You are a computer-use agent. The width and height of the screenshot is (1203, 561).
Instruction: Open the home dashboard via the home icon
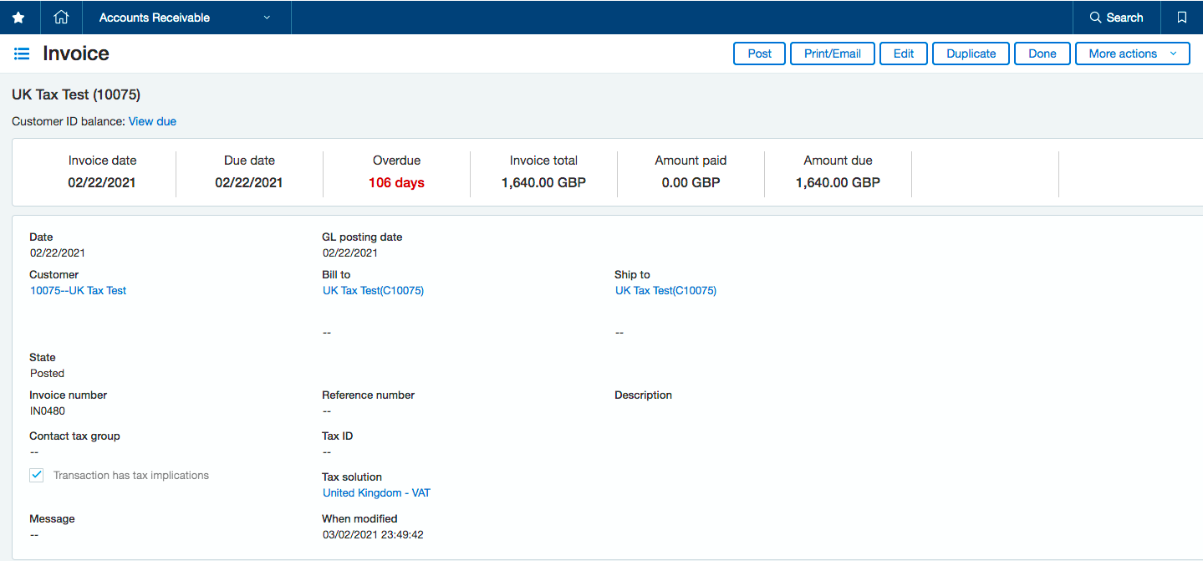pyautogui.click(x=60, y=17)
